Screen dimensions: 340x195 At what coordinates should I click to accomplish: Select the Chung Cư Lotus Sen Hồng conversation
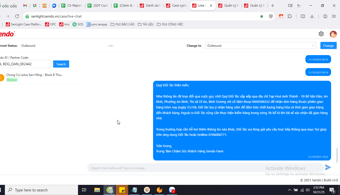pyautogui.click(x=40, y=77)
